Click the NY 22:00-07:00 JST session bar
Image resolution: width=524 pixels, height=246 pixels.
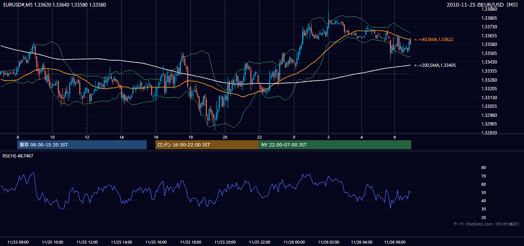click(335, 145)
